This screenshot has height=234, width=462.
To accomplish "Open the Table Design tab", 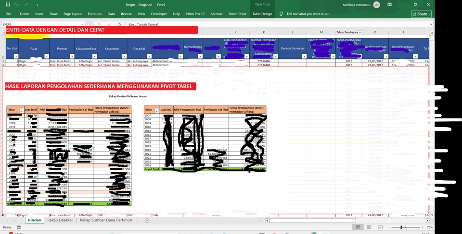I will point(262,14).
